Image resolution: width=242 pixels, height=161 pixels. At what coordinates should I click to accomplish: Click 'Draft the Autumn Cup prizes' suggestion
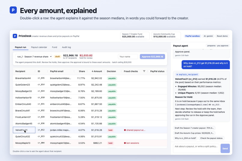pos(194,133)
